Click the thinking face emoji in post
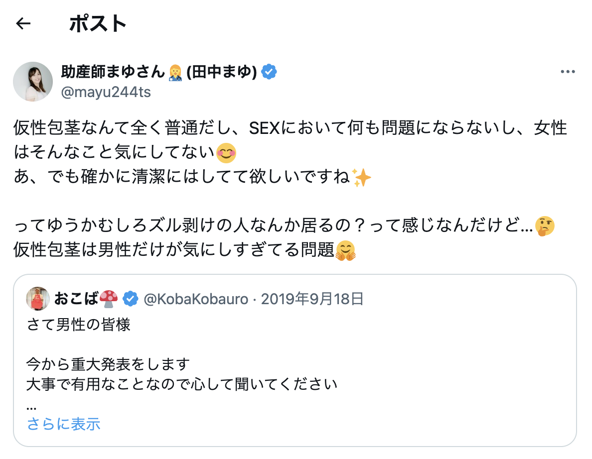 (x=544, y=227)
